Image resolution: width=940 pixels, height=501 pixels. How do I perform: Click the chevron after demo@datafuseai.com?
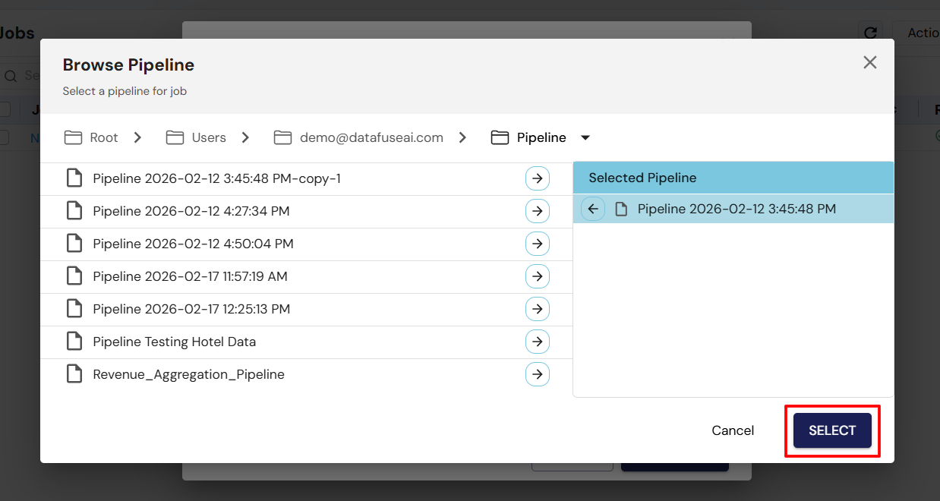tap(462, 137)
